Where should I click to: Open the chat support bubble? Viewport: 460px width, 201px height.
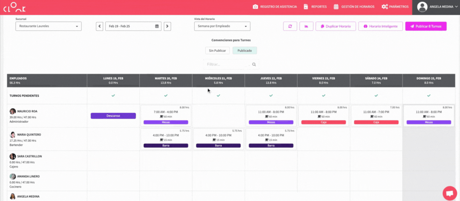(449, 193)
